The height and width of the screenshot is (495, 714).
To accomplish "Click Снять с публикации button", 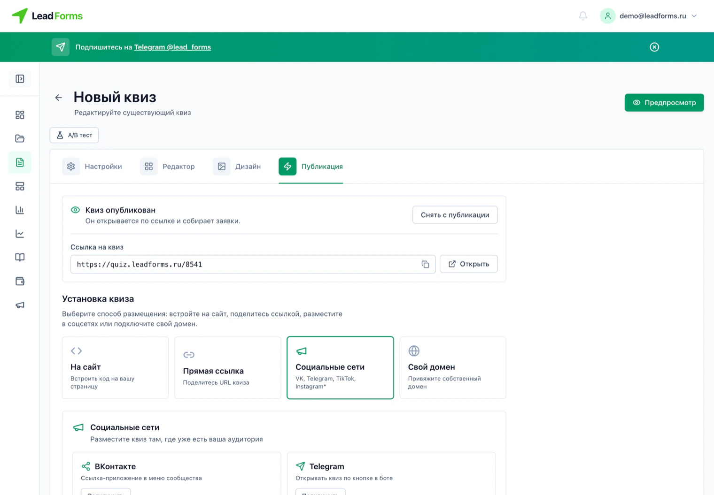I will click(455, 215).
